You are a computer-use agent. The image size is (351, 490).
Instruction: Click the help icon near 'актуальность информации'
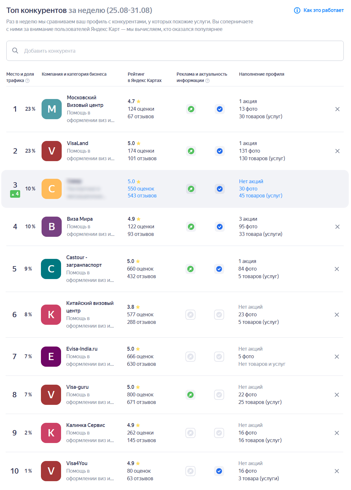pos(207,81)
